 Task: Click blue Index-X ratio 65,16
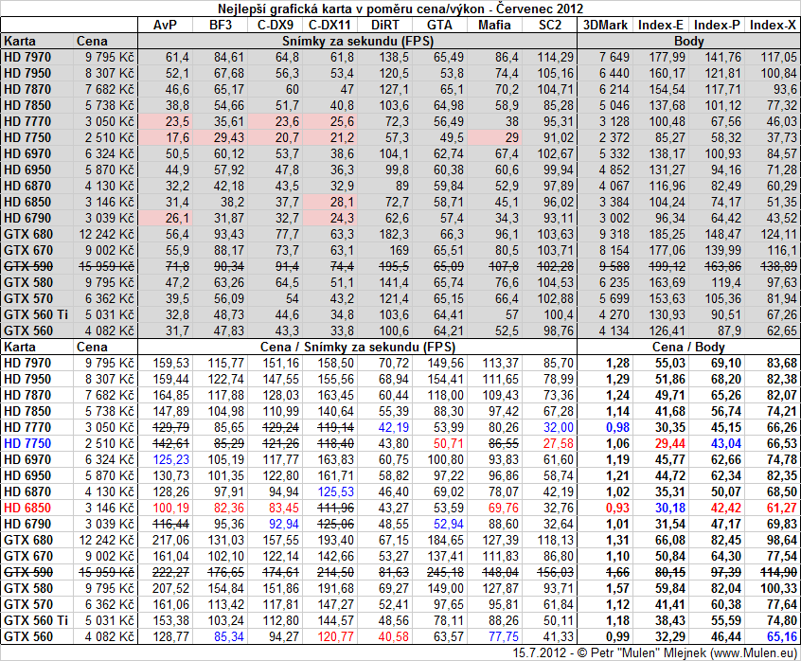coord(782,637)
